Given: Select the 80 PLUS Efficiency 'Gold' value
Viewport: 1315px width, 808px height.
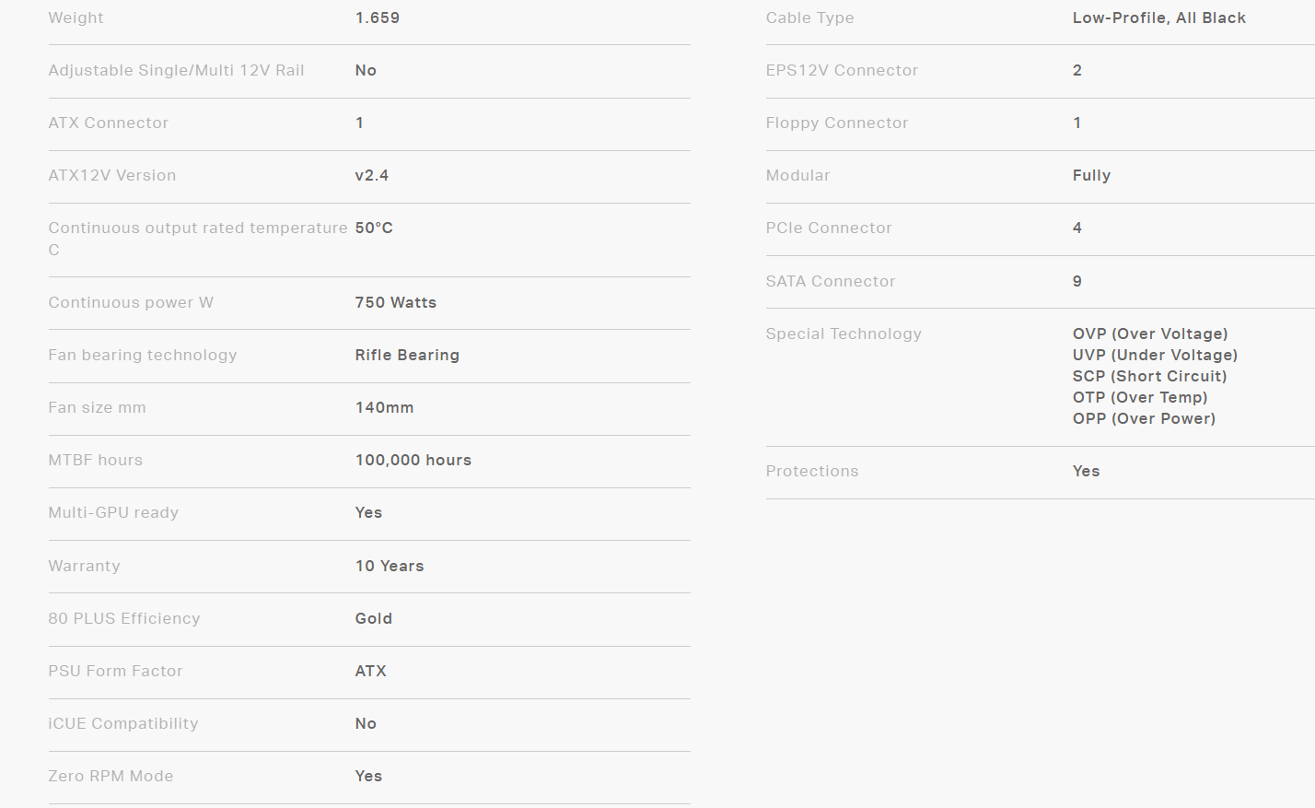Looking at the screenshot, I should coord(373,618).
